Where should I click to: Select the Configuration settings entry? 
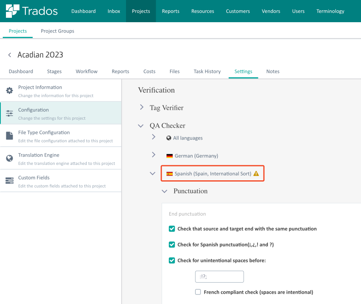tap(61, 113)
